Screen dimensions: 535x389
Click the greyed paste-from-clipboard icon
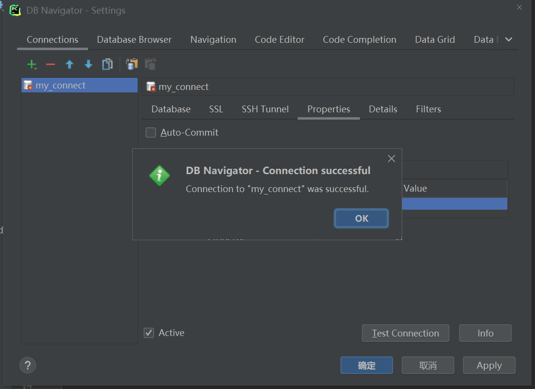coord(150,64)
